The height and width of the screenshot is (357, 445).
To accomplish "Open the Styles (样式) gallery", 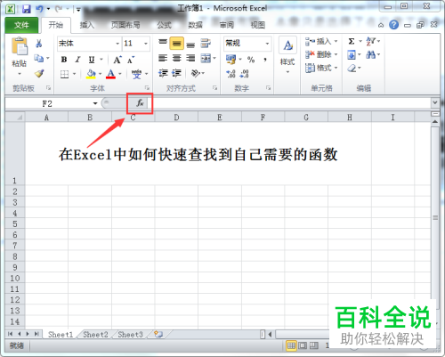I will (287, 55).
